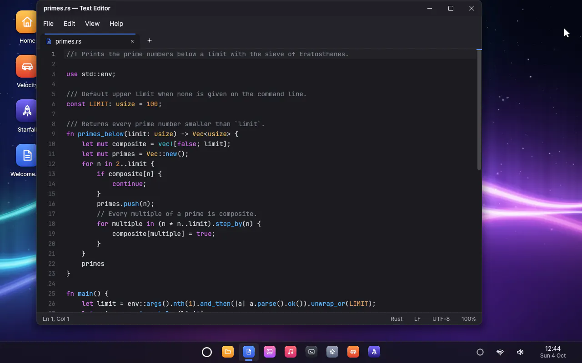Open the launcher circle in the taskbar

point(207,352)
